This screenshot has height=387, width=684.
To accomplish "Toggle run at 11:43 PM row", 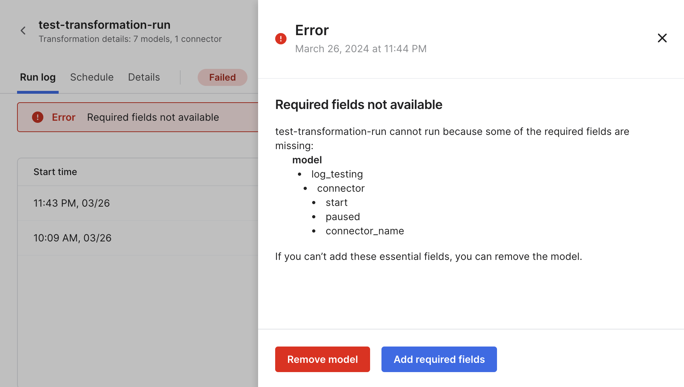I will (139, 203).
